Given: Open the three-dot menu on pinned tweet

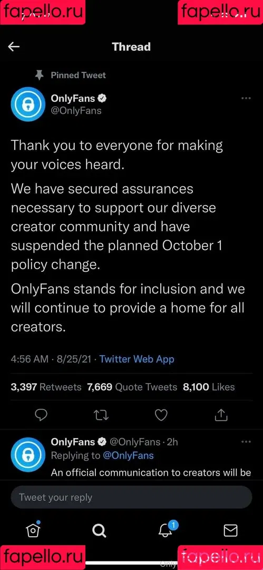Looking at the screenshot, I should click(x=246, y=98).
